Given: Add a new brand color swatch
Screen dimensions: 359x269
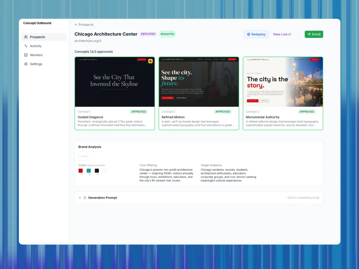Looking at the screenshot, I should 105,171.
